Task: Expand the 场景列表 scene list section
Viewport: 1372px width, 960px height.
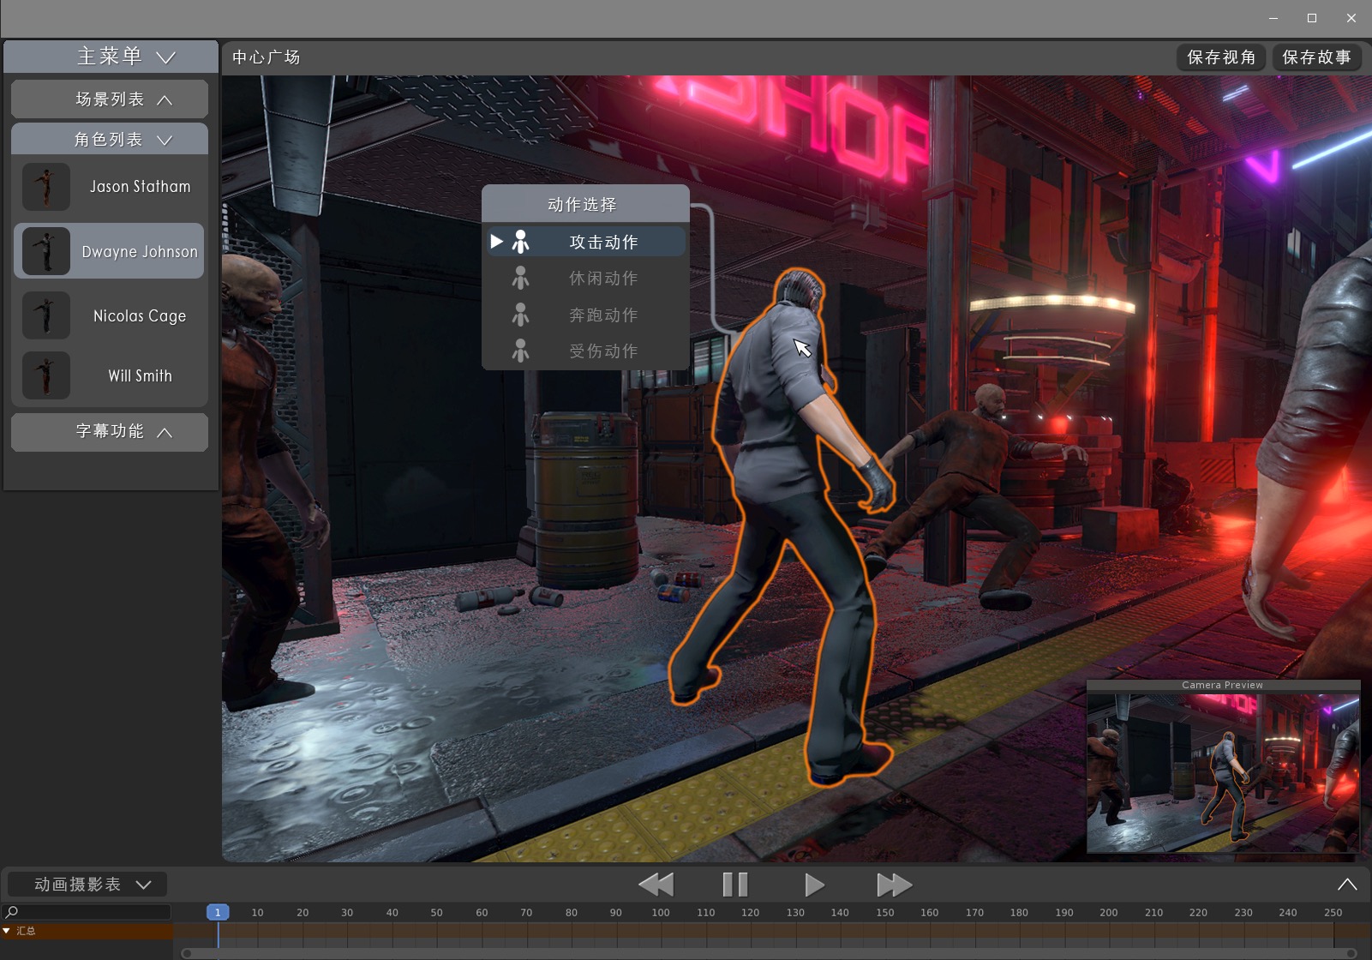Action: coord(110,99)
